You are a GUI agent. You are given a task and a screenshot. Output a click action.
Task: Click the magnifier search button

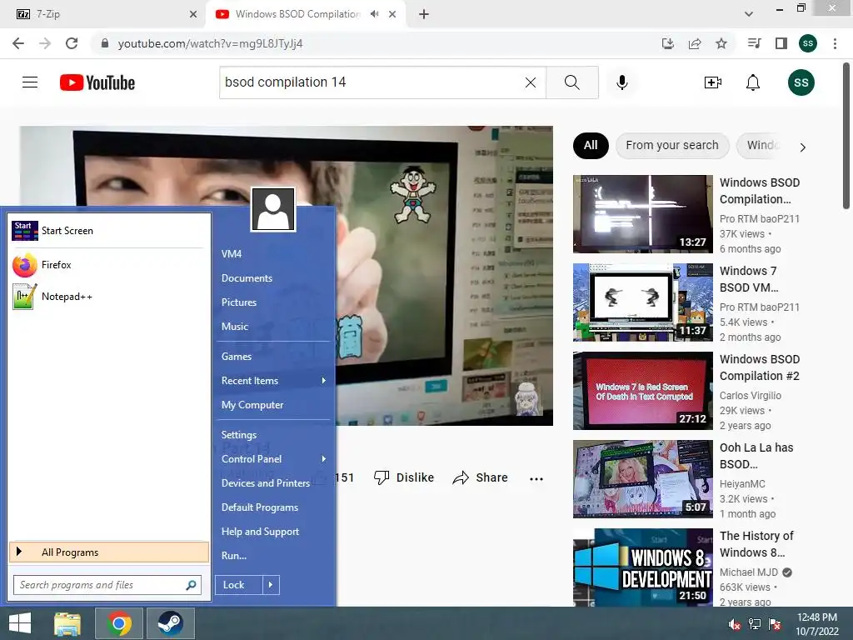pos(571,82)
